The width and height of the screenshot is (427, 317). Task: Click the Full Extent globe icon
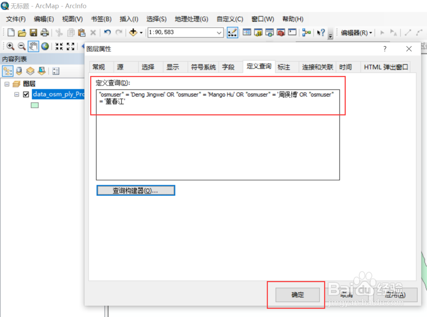click(44, 46)
